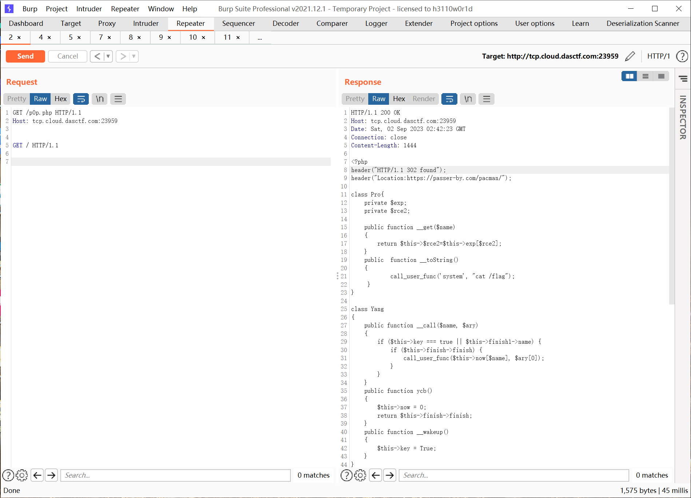Switch to combined tabbed layout view
Screen dimensions: 691x498
(661, 76)
